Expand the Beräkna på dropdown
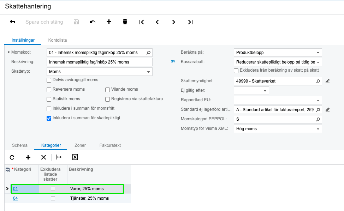 [x=278, y=53]
